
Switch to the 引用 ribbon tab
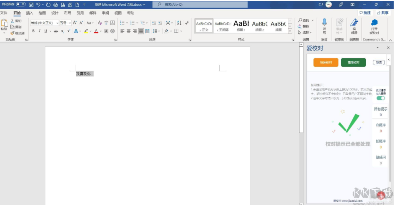(80, 13)
